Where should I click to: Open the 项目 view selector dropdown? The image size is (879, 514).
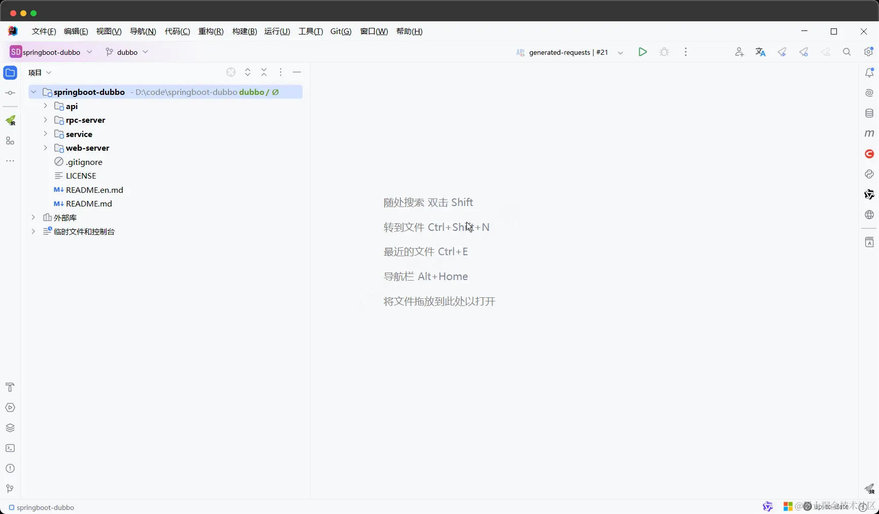click(x=40, y=73)
